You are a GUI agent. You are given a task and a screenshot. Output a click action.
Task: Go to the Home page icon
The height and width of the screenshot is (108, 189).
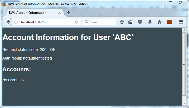pyautogui.click(x=160, y=22)
